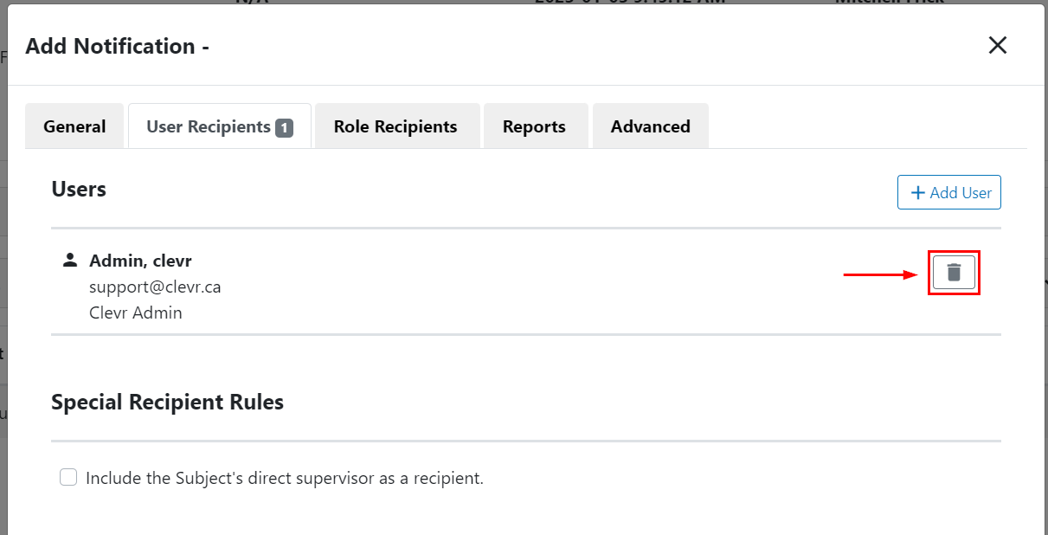1048x535 pixels.
Task: Click the Add Notification dialog title
Action: click(x=117, y=46)
